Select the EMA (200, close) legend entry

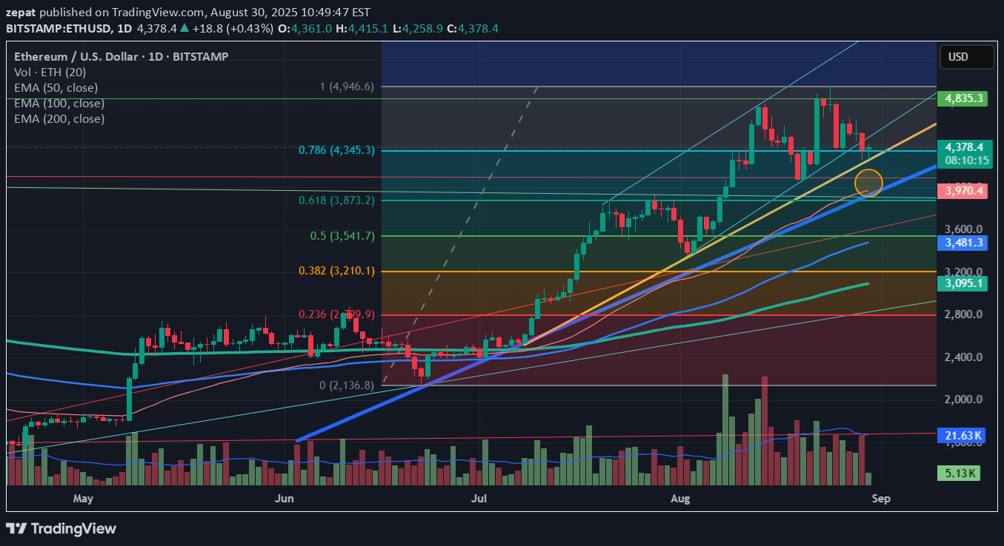click(x=59, y=118)
